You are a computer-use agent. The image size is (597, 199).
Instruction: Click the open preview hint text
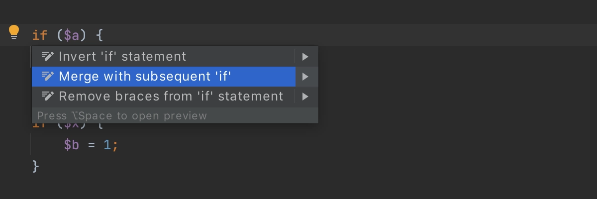pos(122,116)
